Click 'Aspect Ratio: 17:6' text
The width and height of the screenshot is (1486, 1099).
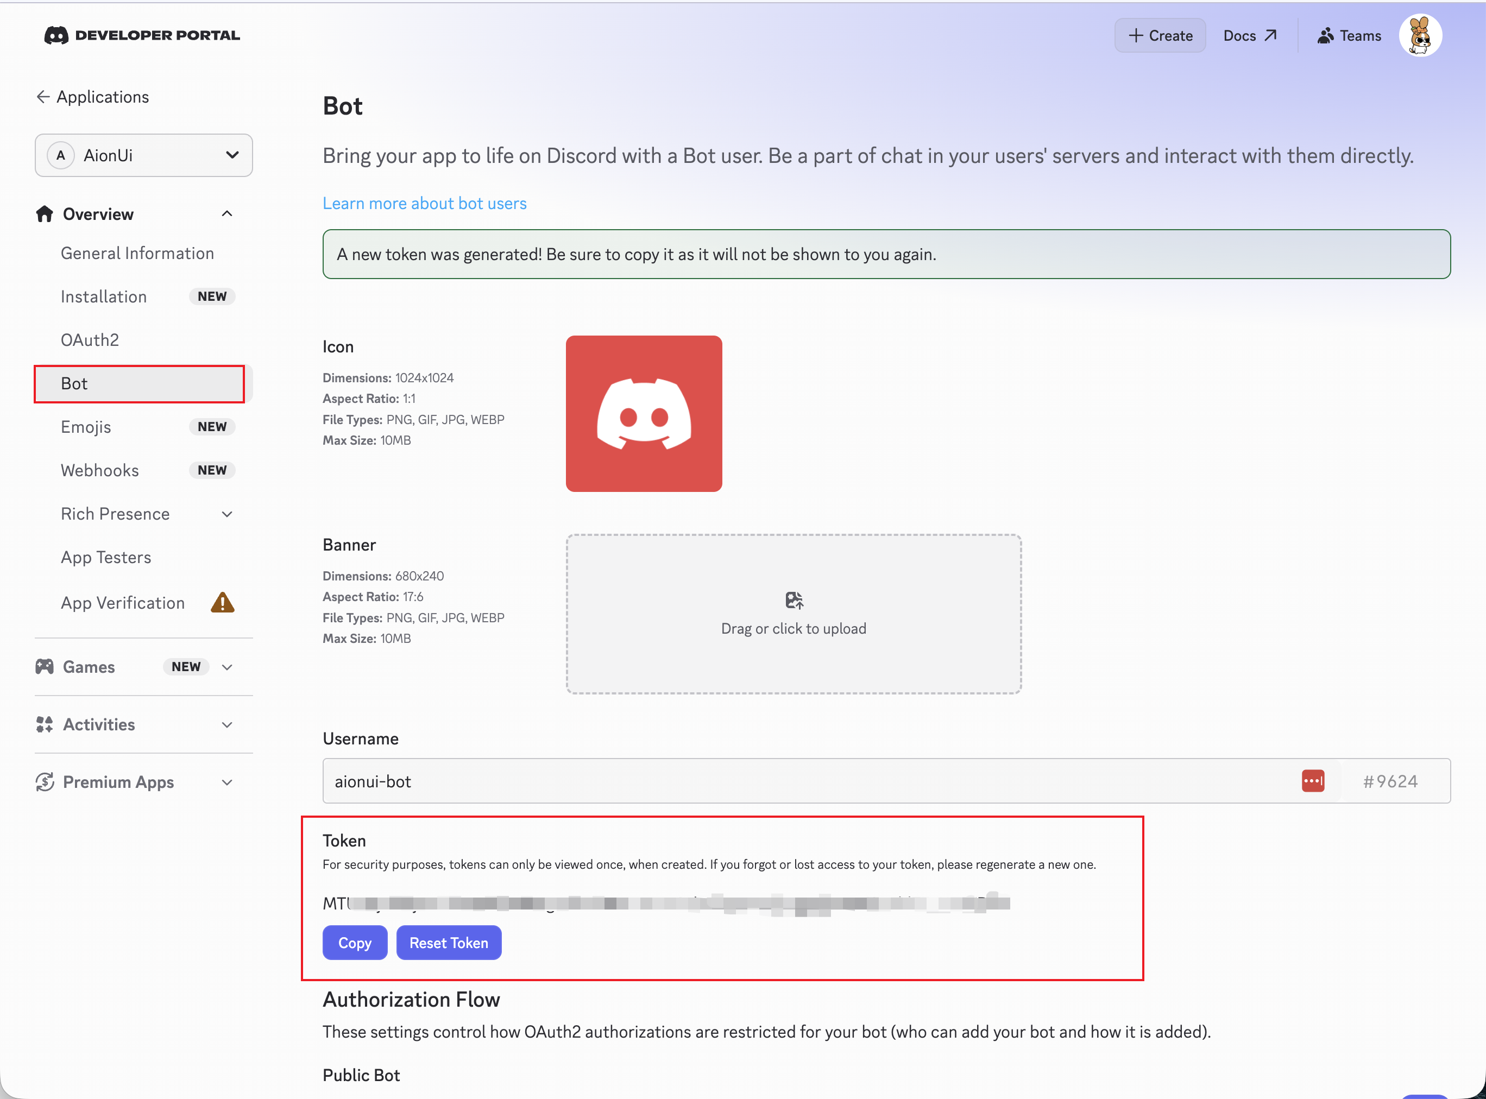click(x=373, y=597)
